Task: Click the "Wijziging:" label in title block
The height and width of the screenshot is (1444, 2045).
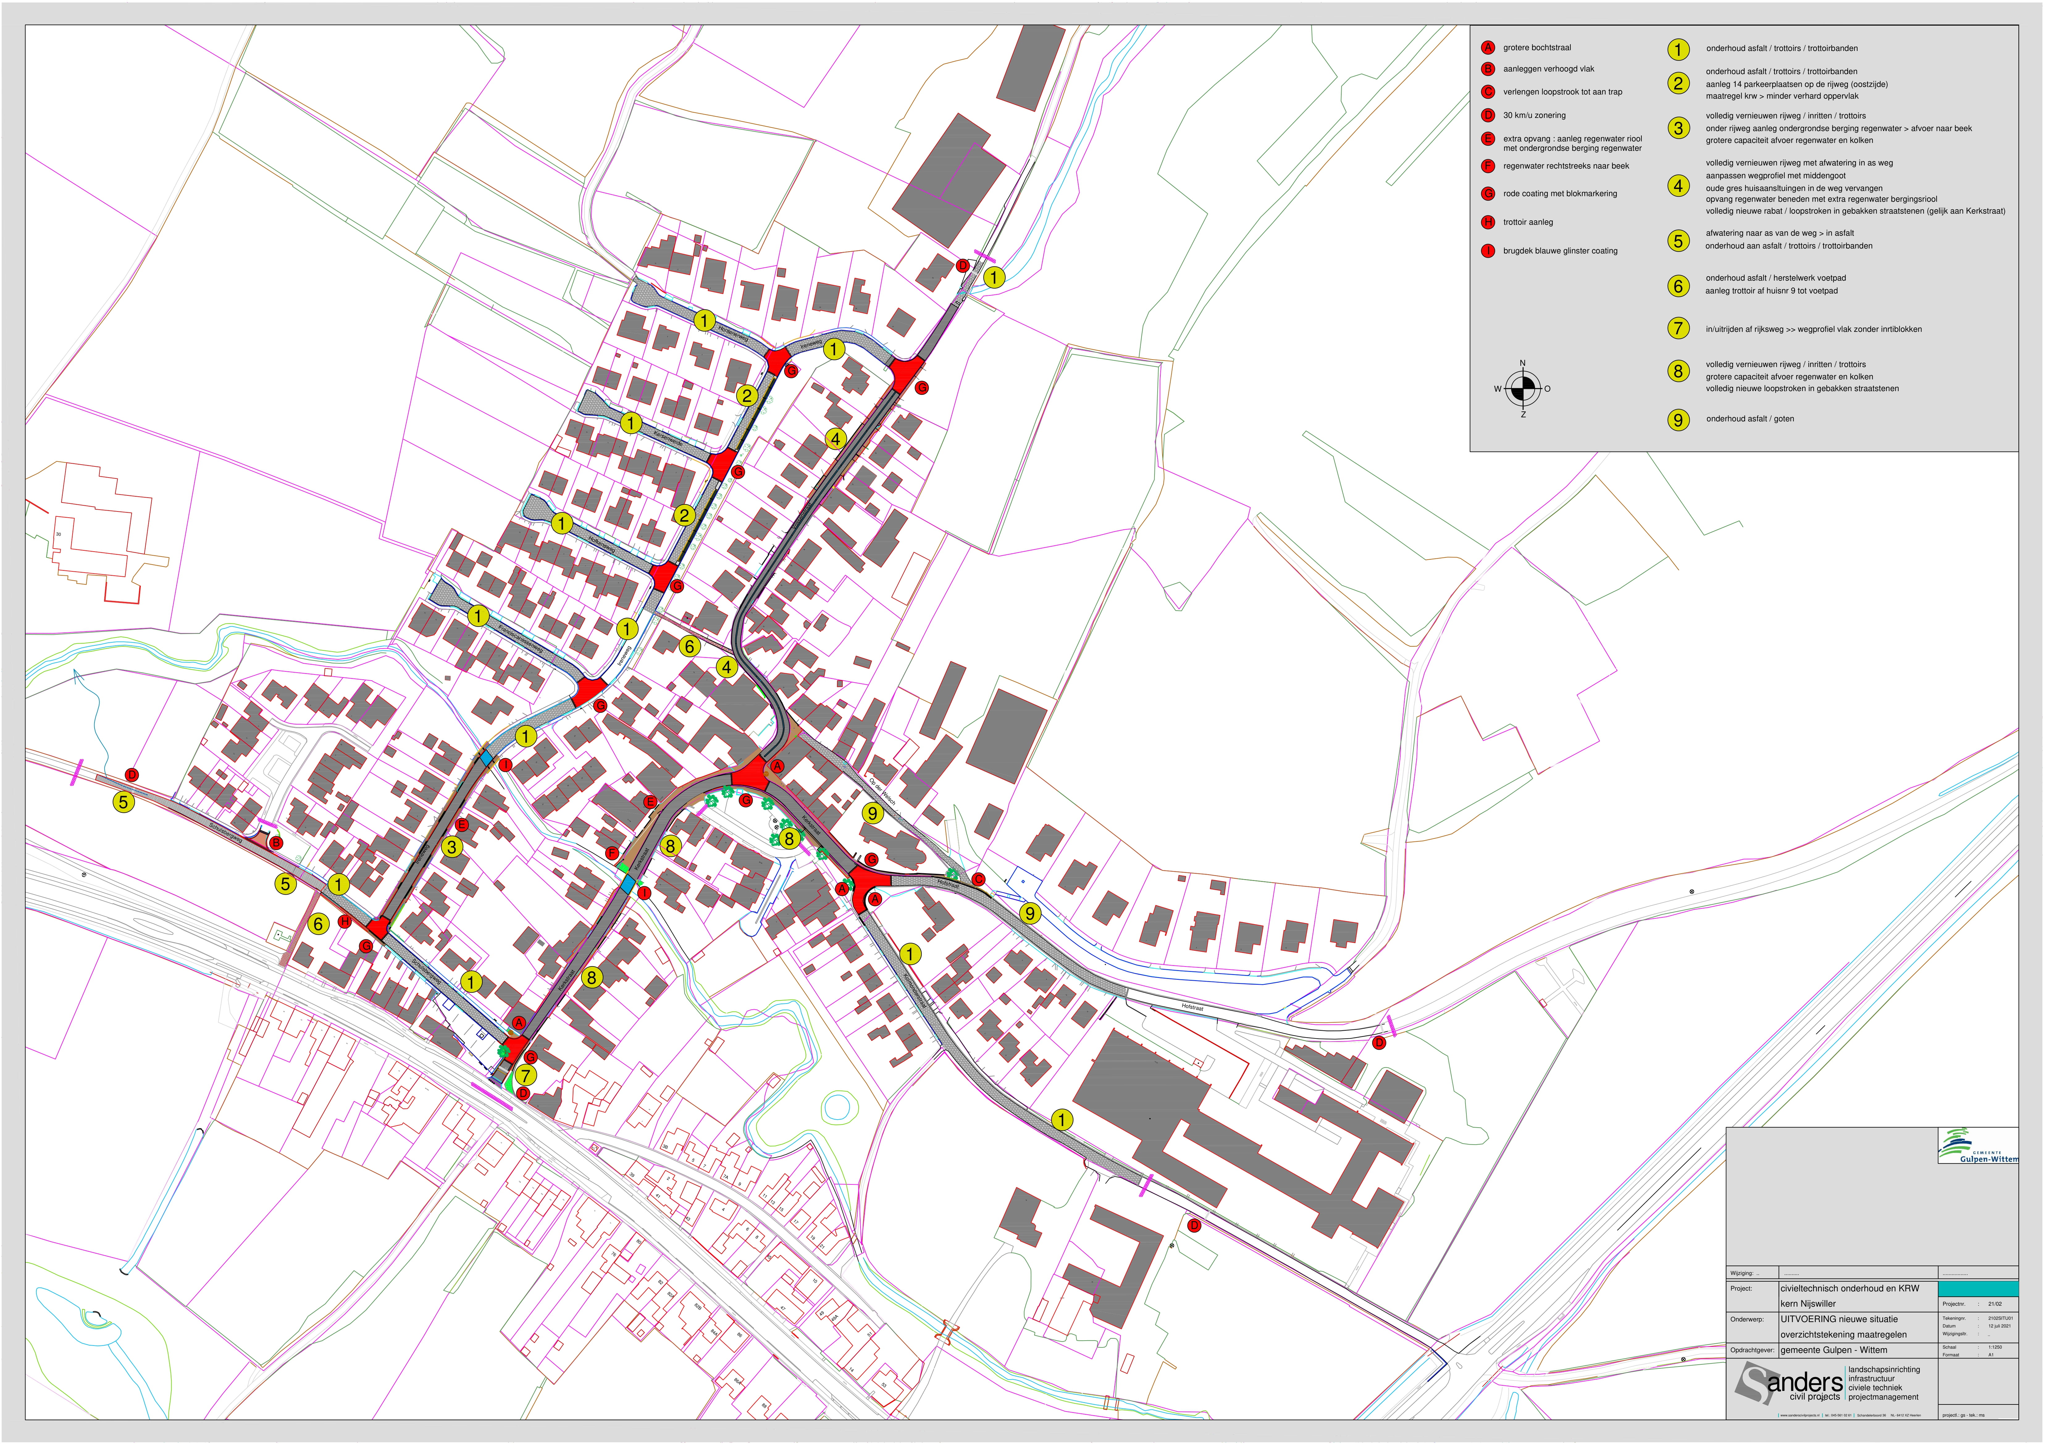Action: pyautogui.click(x=1742, y=1273)
